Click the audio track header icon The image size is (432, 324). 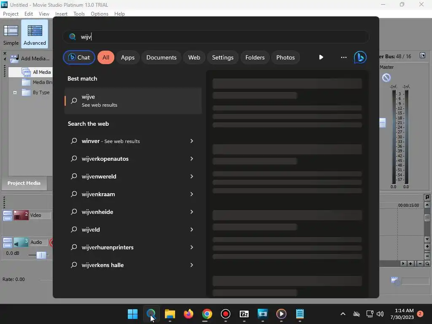click(21, 243)
